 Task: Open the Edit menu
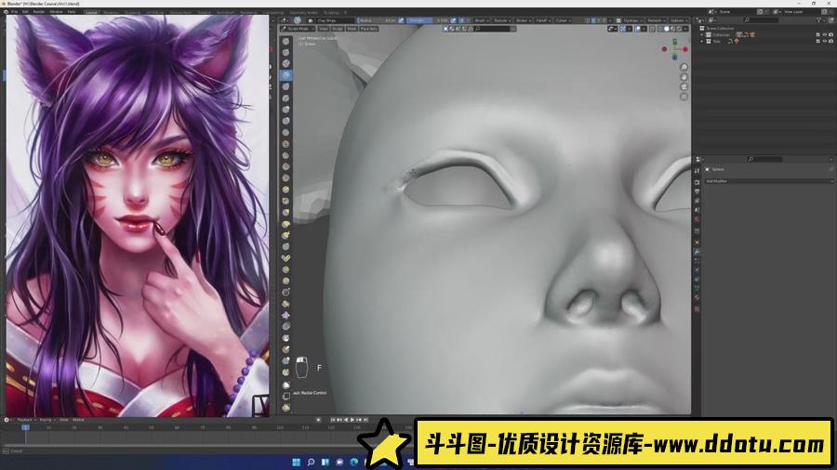[25, 12]
